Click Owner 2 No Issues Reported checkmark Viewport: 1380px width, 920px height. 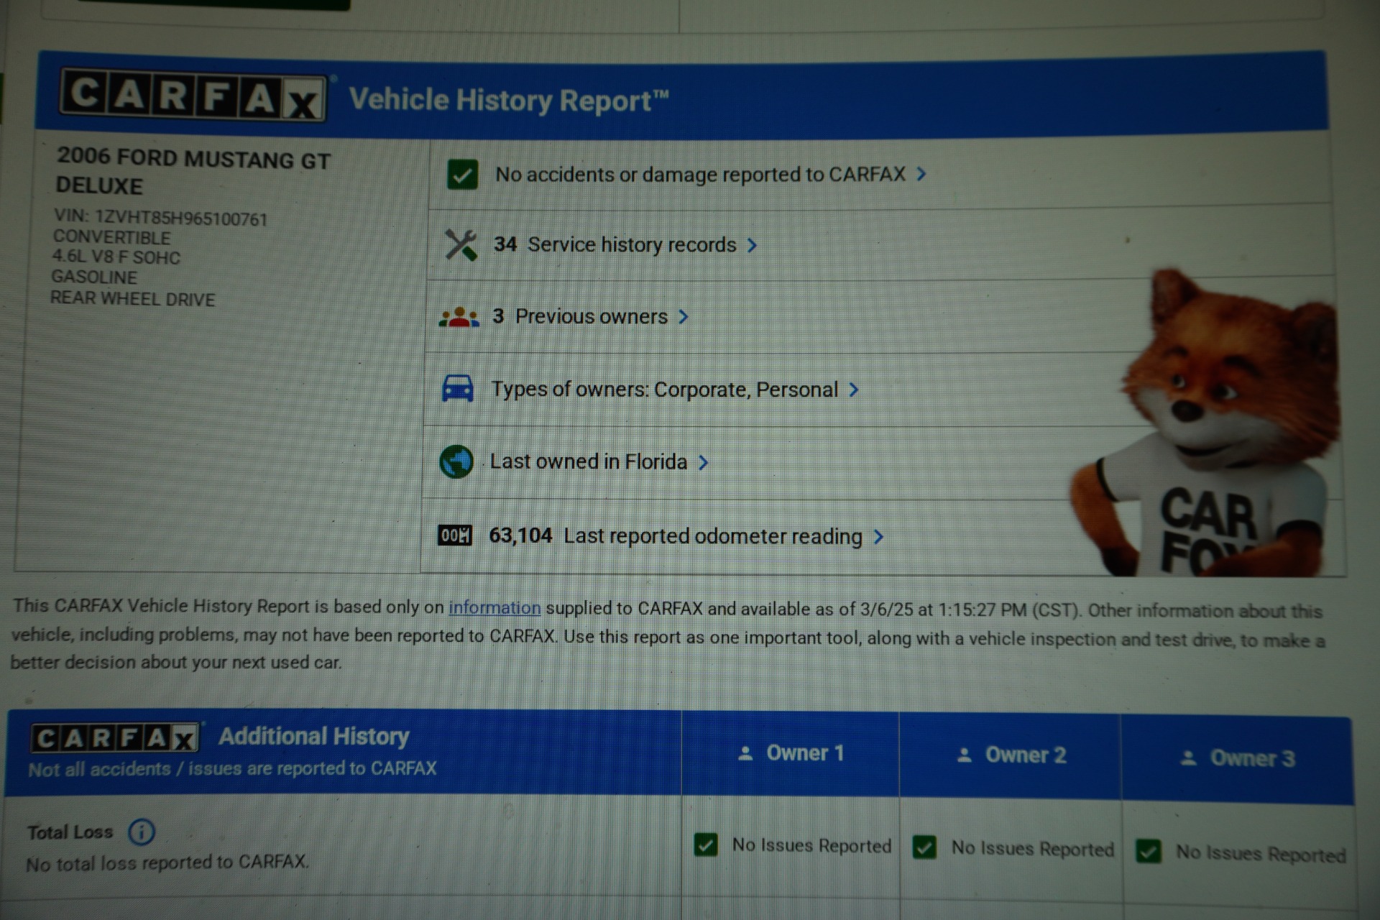pyautogui.click(x=924, y=848)
